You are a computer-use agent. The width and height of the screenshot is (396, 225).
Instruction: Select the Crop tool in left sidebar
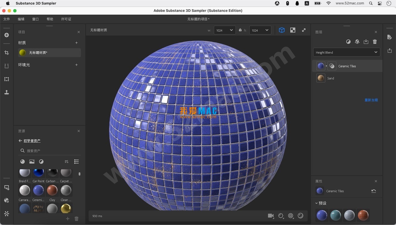[7, 53]
